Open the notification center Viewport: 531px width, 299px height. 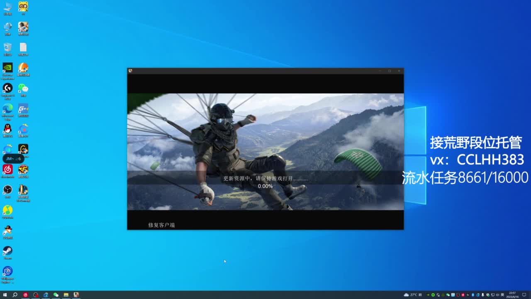524,295
